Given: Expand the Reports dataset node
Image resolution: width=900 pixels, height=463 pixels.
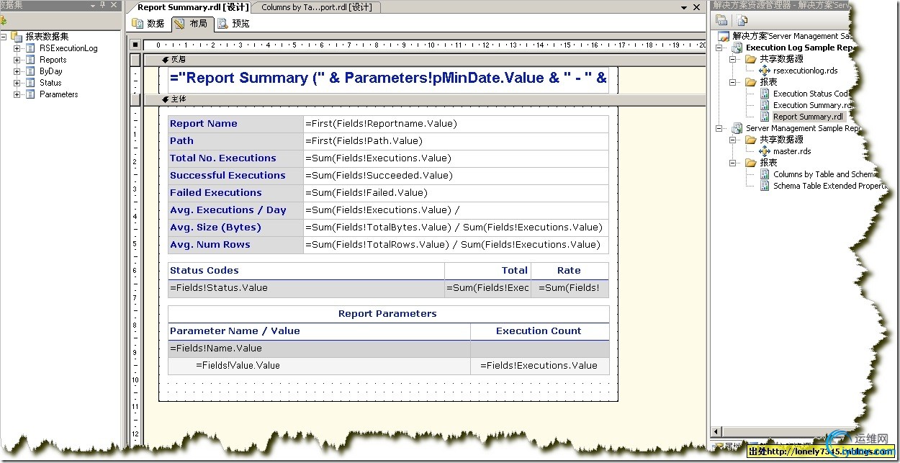Looking at the screenshot, I should (x=17, y=60).
